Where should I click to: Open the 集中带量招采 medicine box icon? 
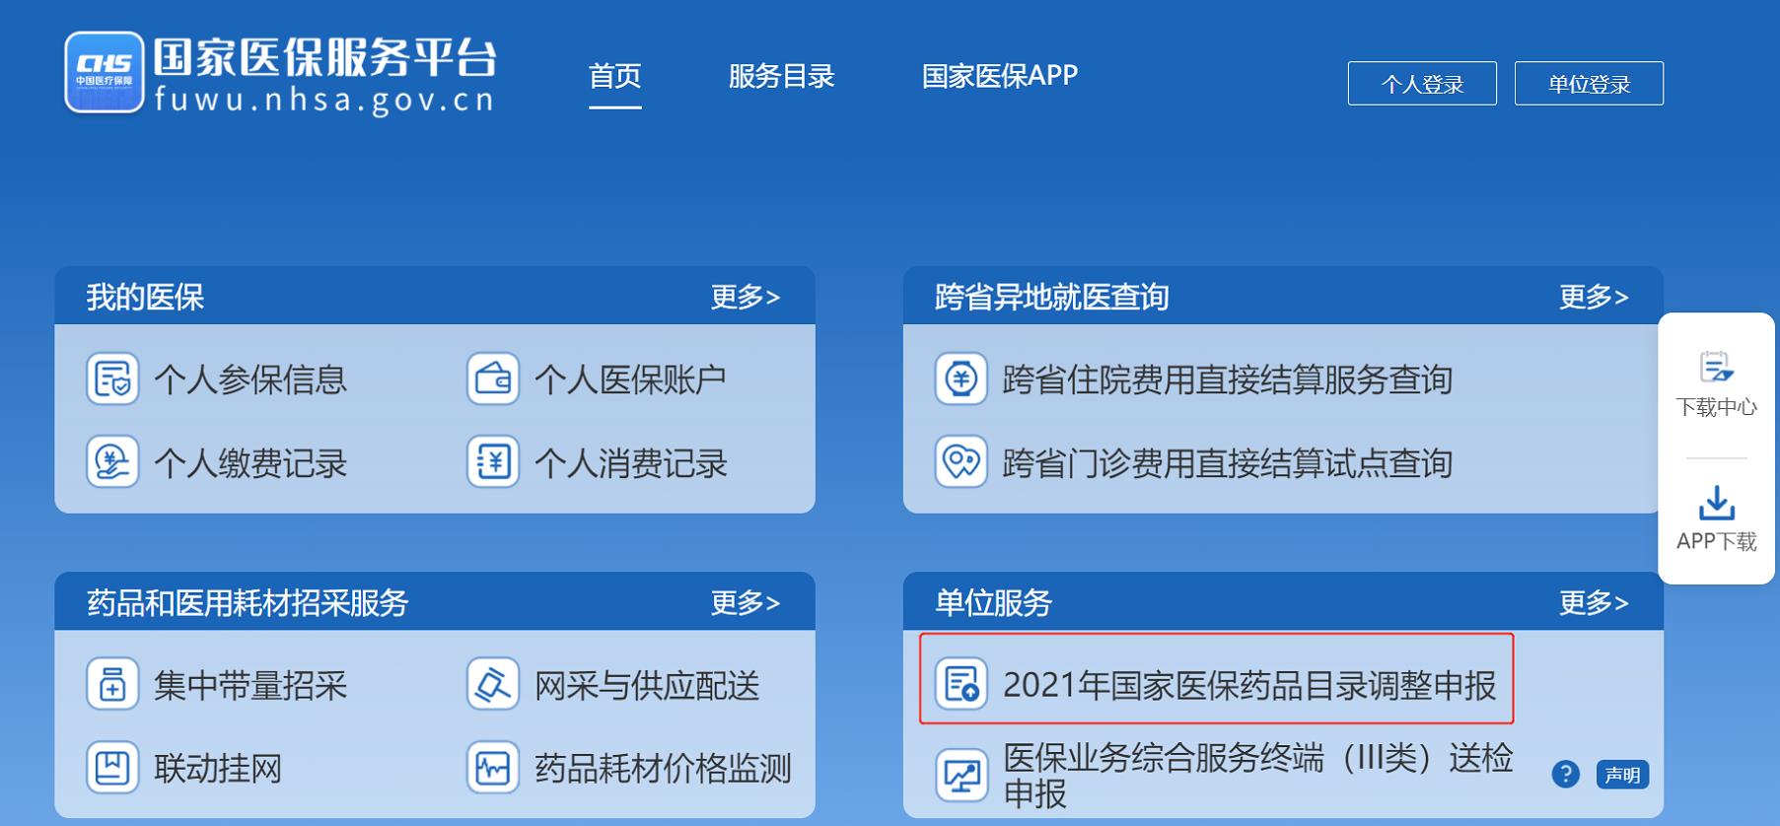pos(112,684)
